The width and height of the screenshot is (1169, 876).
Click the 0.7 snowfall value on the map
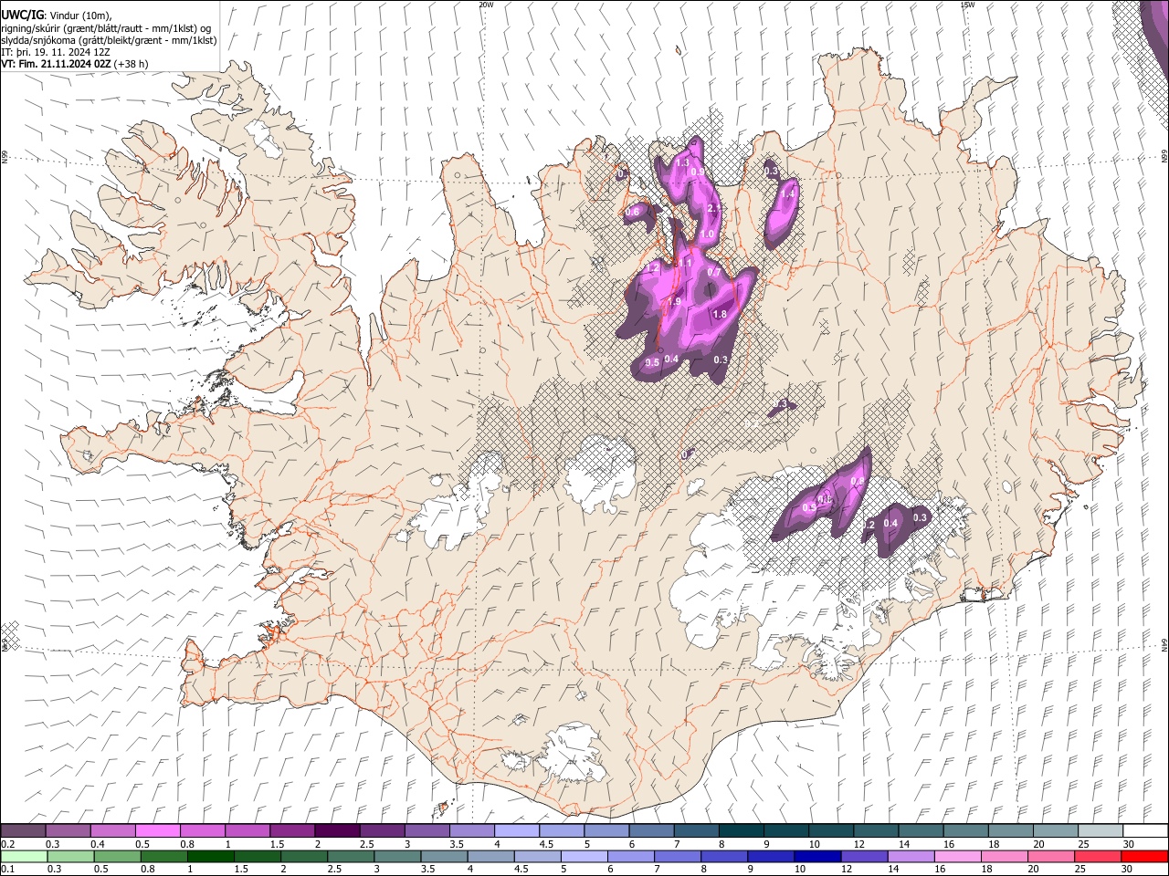(x=714, y=272)
